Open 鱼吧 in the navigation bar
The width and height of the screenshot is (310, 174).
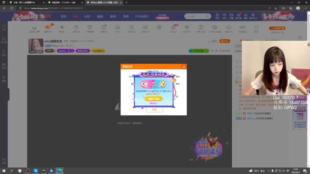click(x=126, y=16)
